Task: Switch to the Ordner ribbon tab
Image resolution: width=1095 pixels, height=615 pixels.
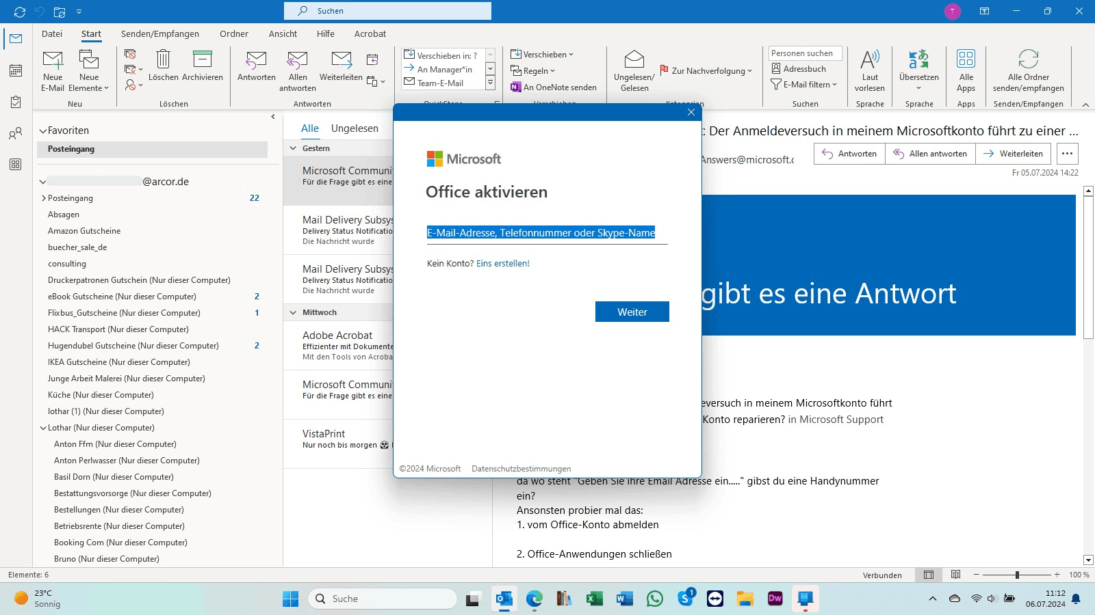Action: click(234, 33)
